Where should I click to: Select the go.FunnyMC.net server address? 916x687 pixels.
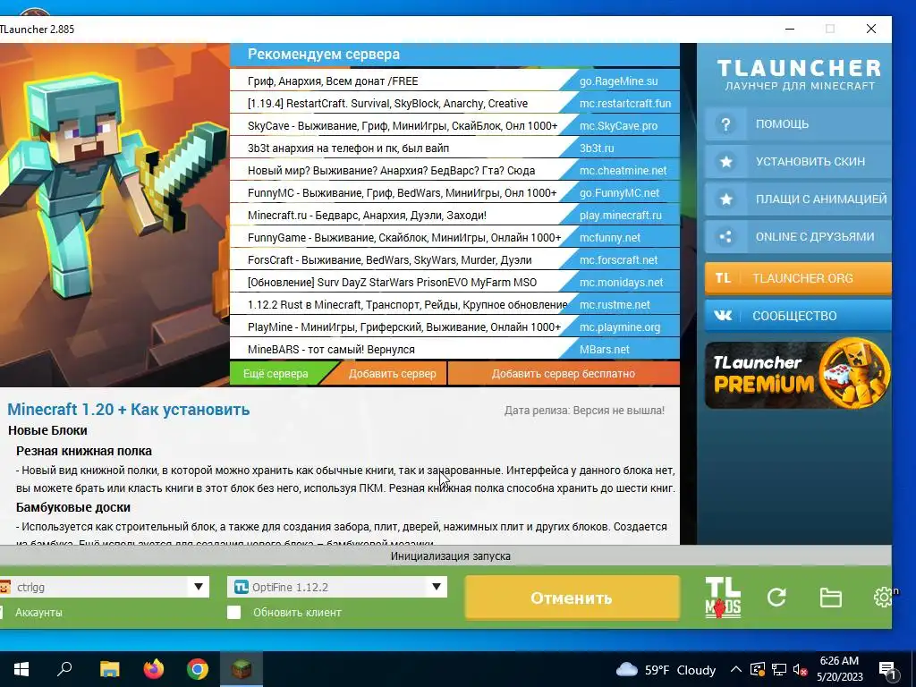pyautogui.click(x=619, y=193)
